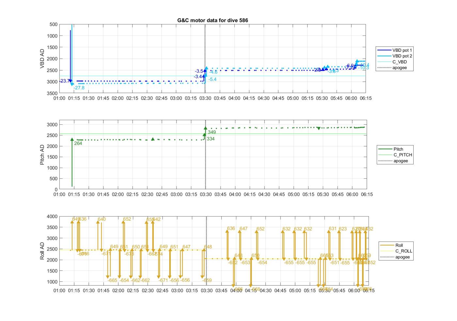Click the '-659' roll data label
The image size is (457, 321).
click(x=207, y=280)
